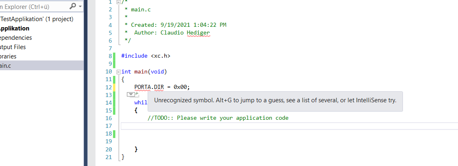Screen dimensions: 458x166
Task: Collapse the header comment block
Action: pyautogui.click(x=118, y=2)
